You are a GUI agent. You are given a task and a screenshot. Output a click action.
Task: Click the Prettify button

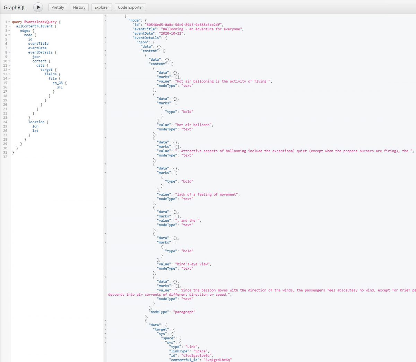coord(58,7)
